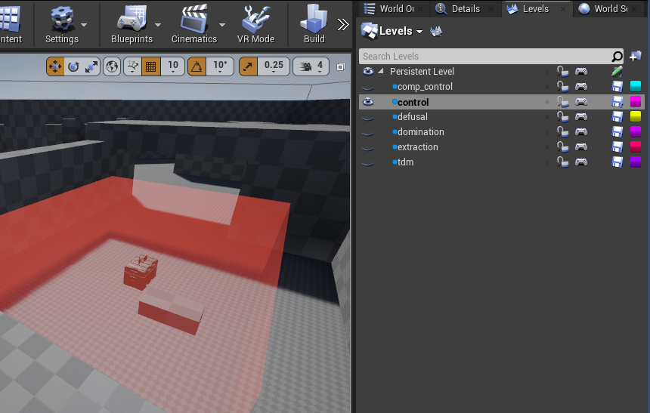Change extraction red level color
The width and height of the screenshot is (650, 413).
point(636,146)
